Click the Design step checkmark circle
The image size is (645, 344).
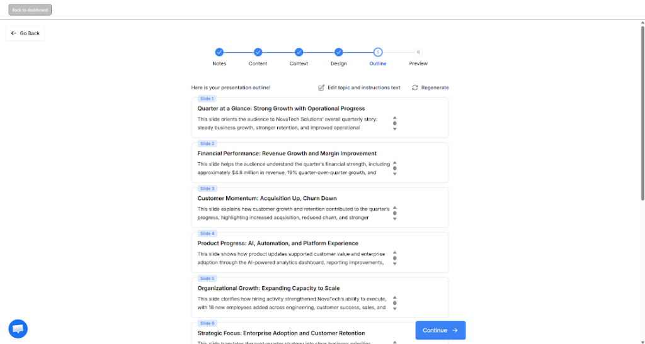tap(338, 52)
